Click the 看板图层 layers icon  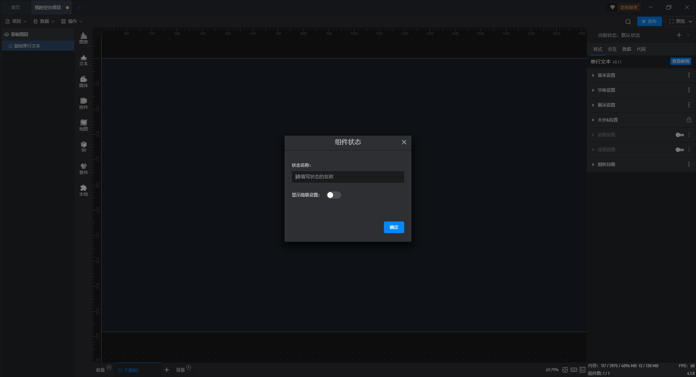point(7,34)
